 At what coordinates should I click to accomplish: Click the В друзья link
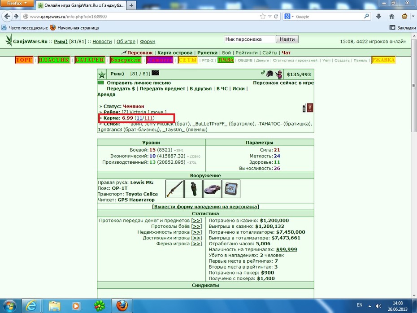tap(201, 88)
